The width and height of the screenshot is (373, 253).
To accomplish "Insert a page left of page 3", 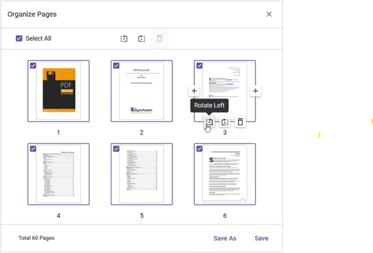I will click(194, 91).
